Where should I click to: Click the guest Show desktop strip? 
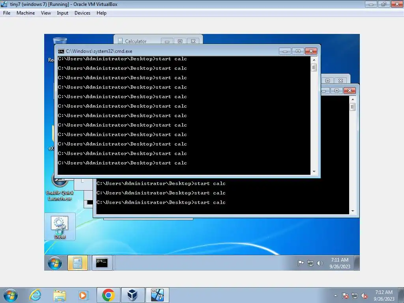click(357, 263)
